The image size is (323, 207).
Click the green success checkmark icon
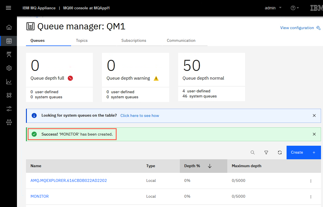pyautogui.click(x=34, y=134)
